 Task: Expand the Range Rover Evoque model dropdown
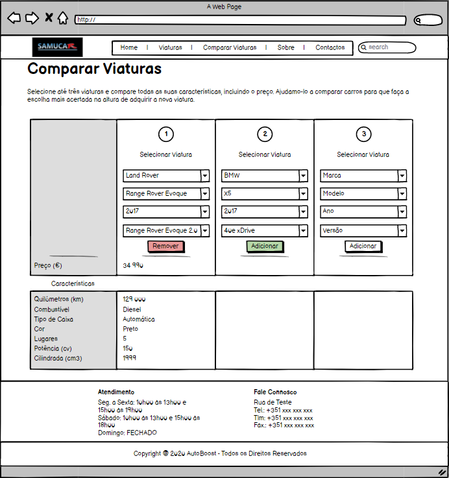166,194
